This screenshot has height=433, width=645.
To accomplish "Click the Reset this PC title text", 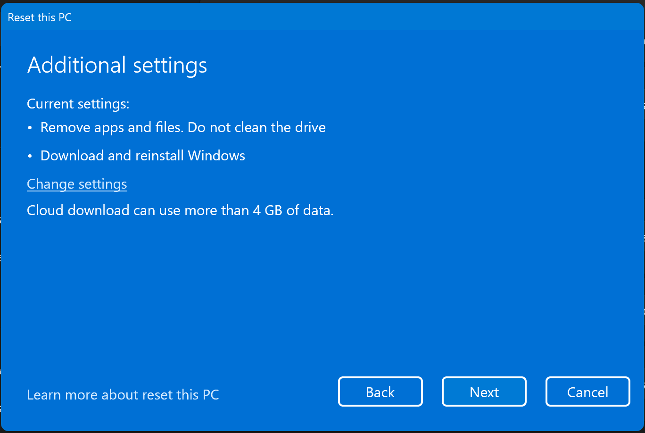I will (x=40, y=18).
